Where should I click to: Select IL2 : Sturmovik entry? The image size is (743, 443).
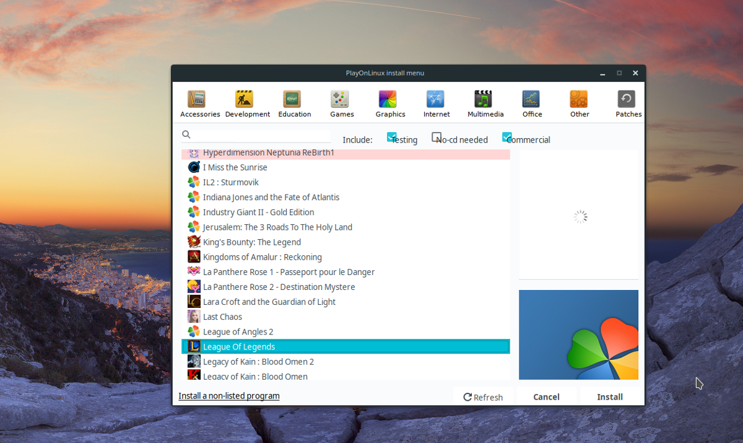(x=345, y=182)
